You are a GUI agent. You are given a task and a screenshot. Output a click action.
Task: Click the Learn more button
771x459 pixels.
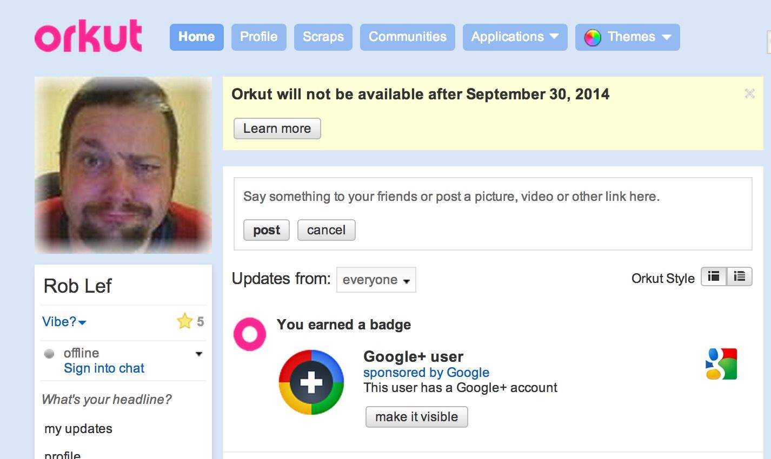[x=277, y=129]
